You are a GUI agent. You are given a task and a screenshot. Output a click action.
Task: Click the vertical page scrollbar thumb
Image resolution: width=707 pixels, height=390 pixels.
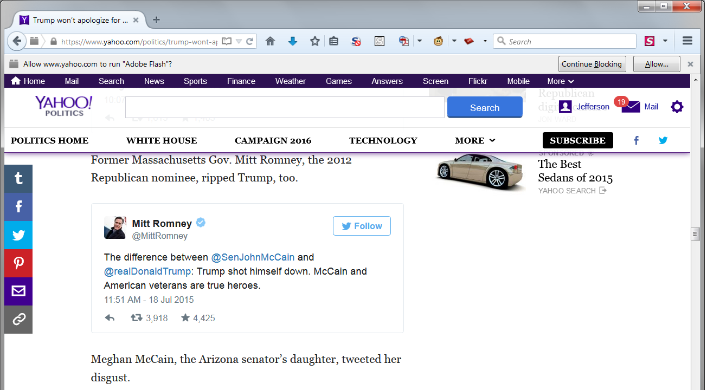(x=695, y=234)
